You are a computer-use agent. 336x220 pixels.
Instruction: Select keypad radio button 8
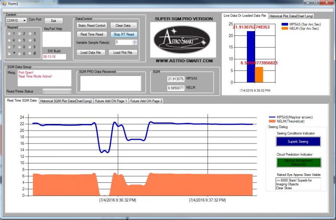19,47
